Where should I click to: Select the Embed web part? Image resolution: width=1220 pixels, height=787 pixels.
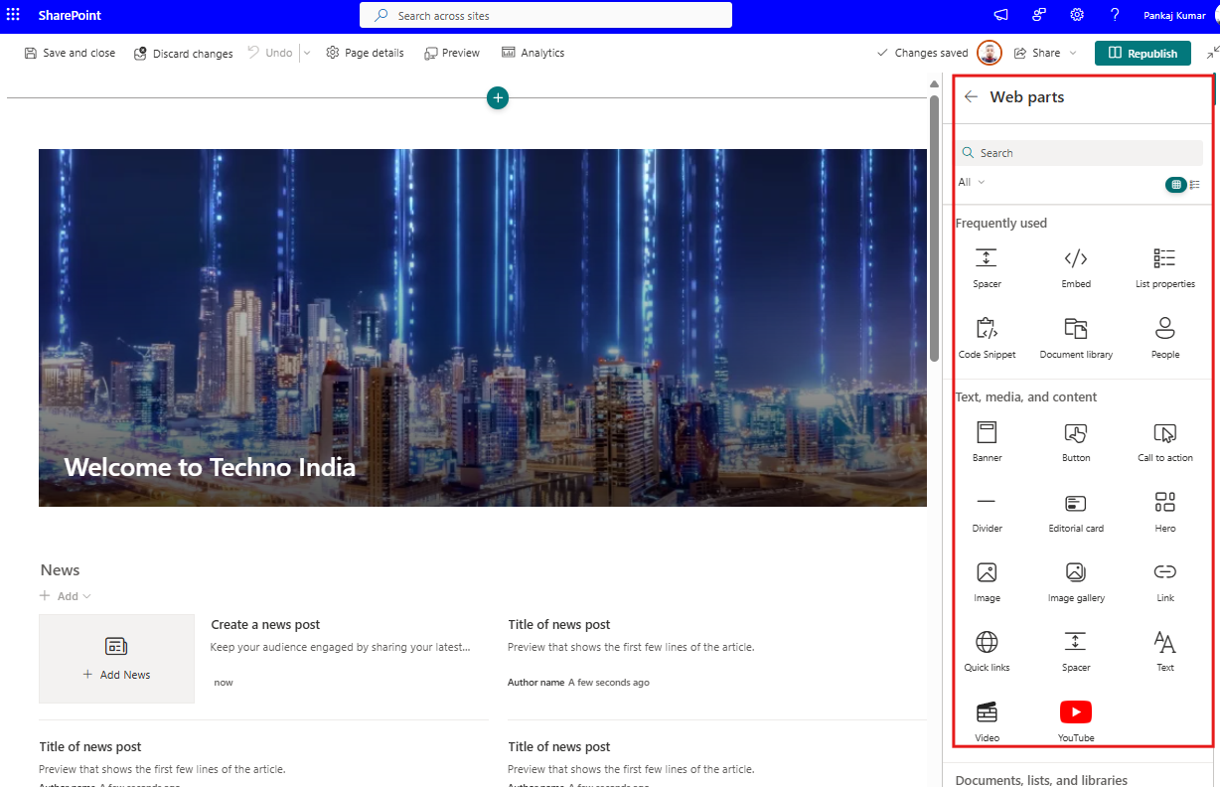tap(1075, 265)
